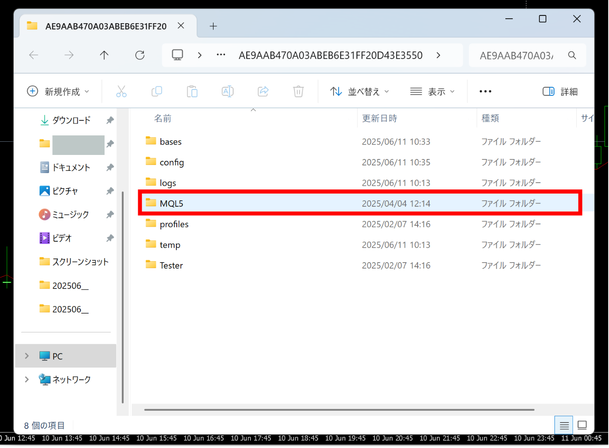The width and height of the screenshot is (609, 448).
Task: Open the See more ellipsis menu
Action: point(485,91)
